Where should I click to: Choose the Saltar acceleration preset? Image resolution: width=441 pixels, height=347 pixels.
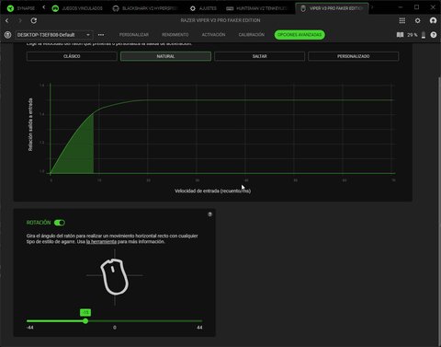pos(259,56)
